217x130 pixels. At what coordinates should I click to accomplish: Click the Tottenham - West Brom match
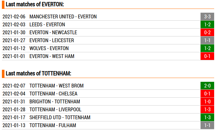point(56,86)
